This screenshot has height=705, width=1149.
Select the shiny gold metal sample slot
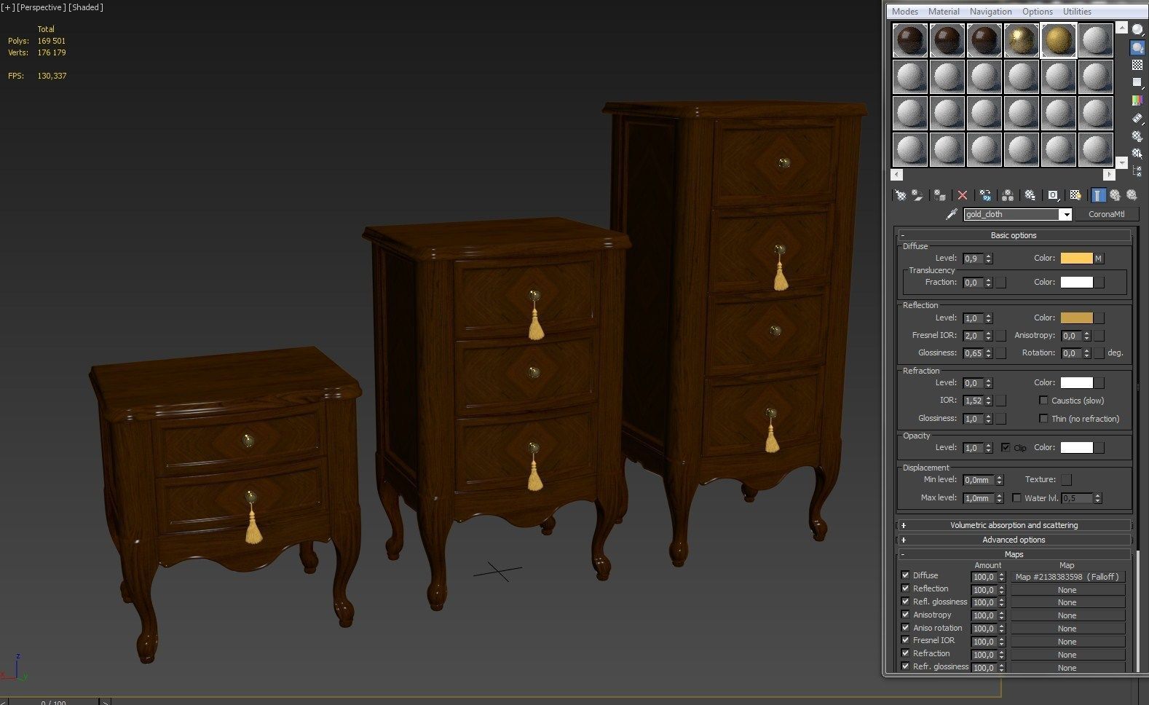(x=1022, y=40)
